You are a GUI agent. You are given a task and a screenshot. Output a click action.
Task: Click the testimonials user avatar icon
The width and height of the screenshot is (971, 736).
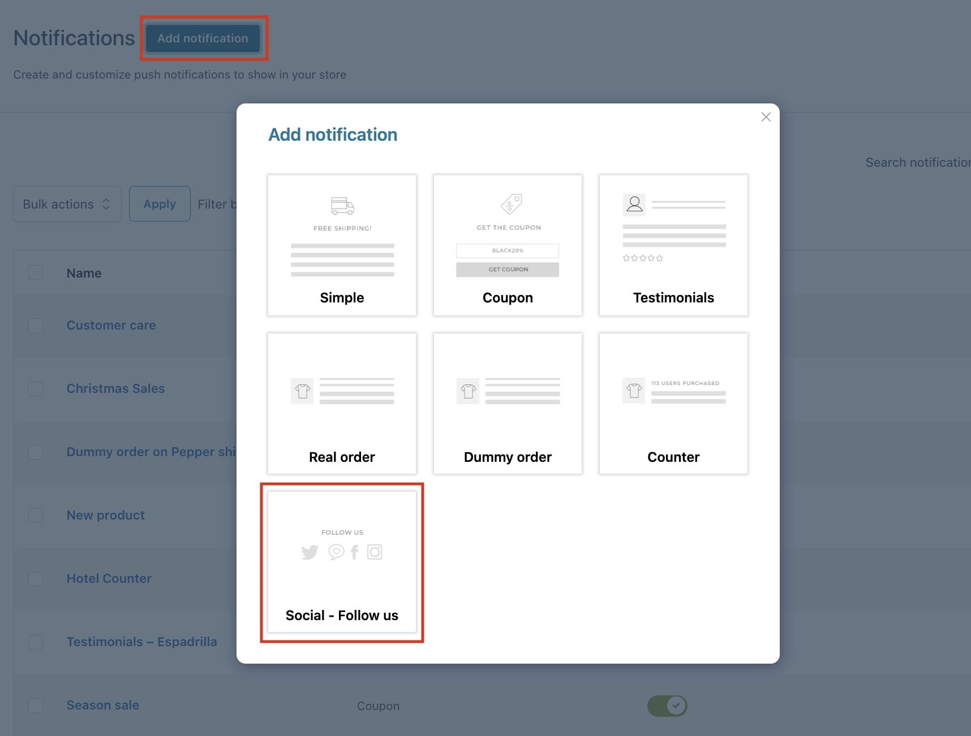pyautogui.click(x=634, y=205)
